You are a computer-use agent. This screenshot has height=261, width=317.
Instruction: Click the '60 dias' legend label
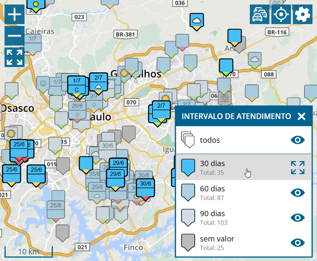212,189
